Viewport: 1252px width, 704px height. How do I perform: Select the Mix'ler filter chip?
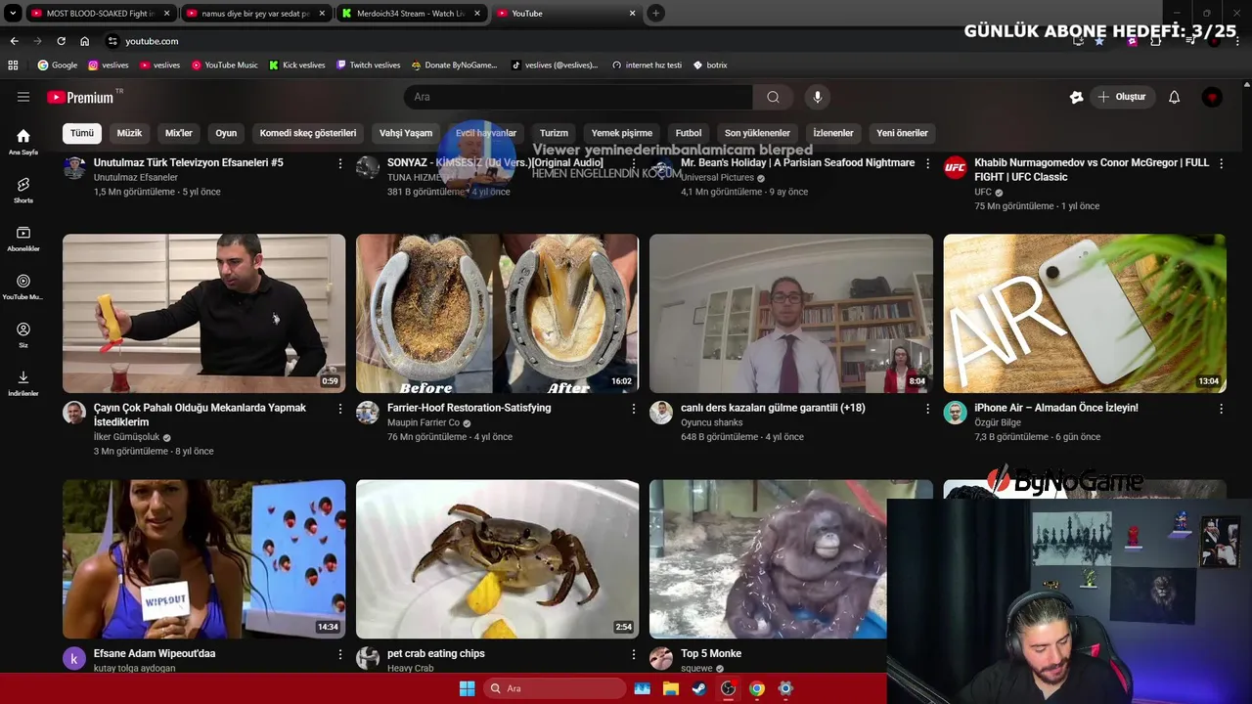(x=179, y=133)
